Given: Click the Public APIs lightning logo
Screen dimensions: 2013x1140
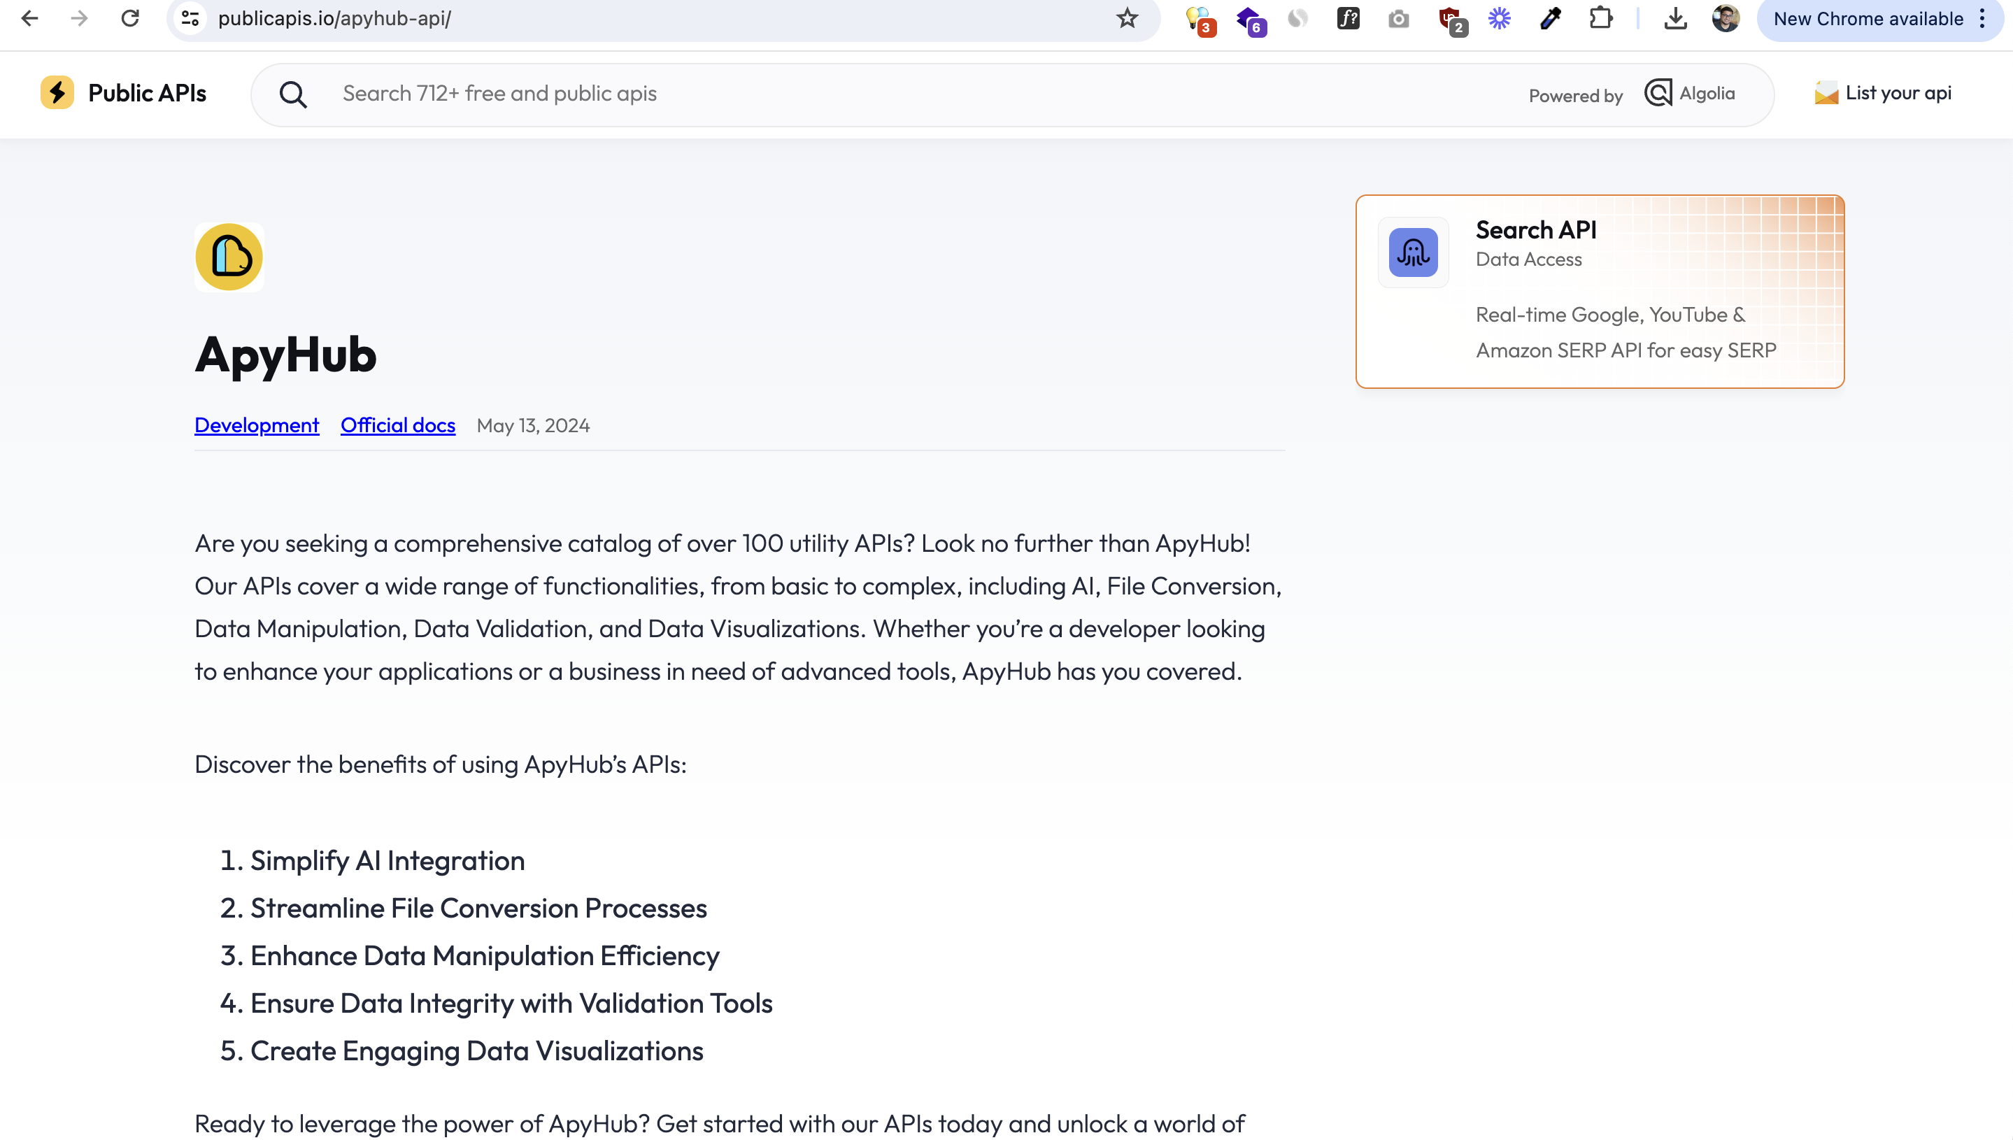Looking at the screenshot, I should (57, 93).
